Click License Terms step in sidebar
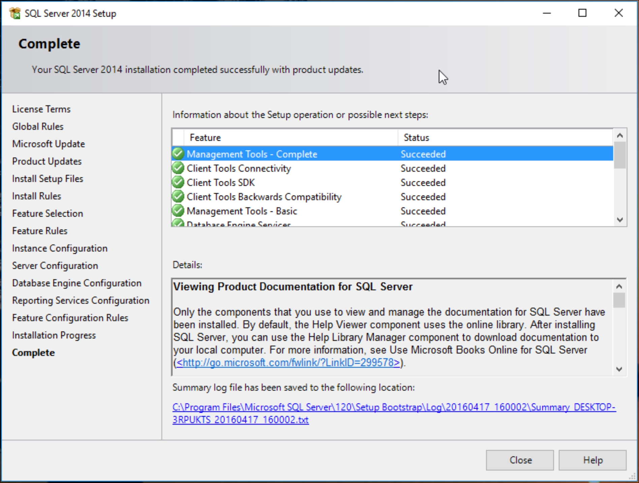This screenshot has height=483, width=639. pos(41,109)
